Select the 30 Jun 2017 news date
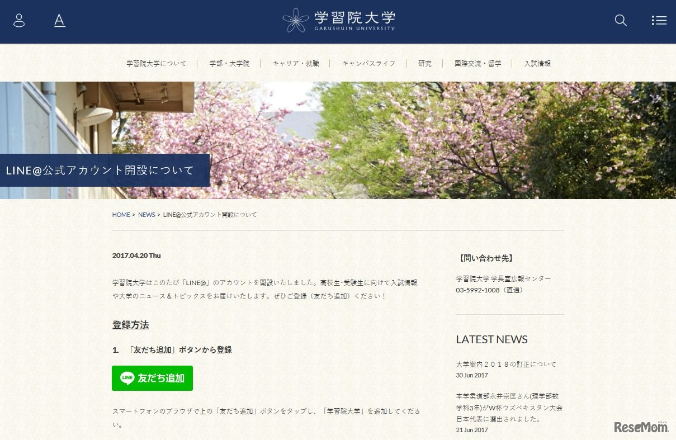This screenshot has width=676, height=440. tap(472, 375)
